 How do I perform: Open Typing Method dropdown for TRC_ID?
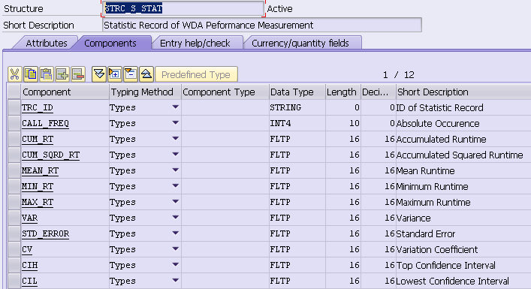[175, 107]
